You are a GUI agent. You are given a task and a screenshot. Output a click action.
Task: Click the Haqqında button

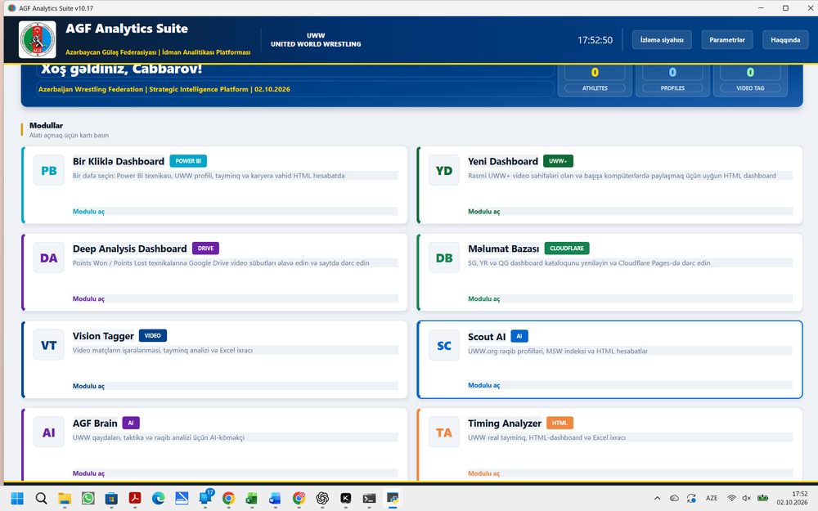tap(785, 39)
